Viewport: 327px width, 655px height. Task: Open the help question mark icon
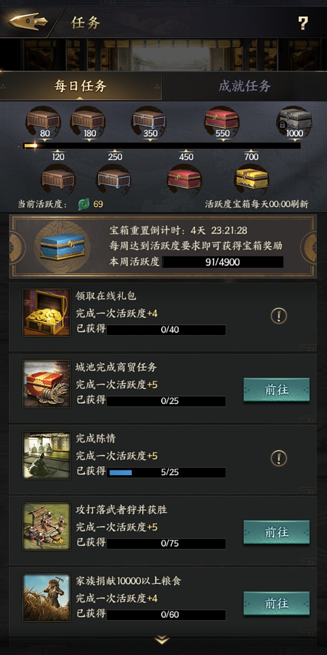point(303,23)
